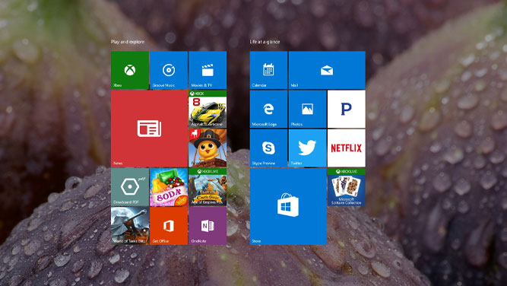507x286 pixels.
Task: Open the large Store tile
Action: tap(288, 206)
